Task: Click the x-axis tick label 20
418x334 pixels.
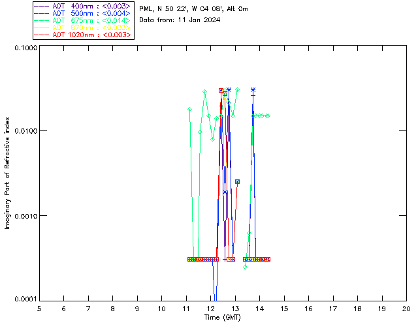Action: (406, 309)
